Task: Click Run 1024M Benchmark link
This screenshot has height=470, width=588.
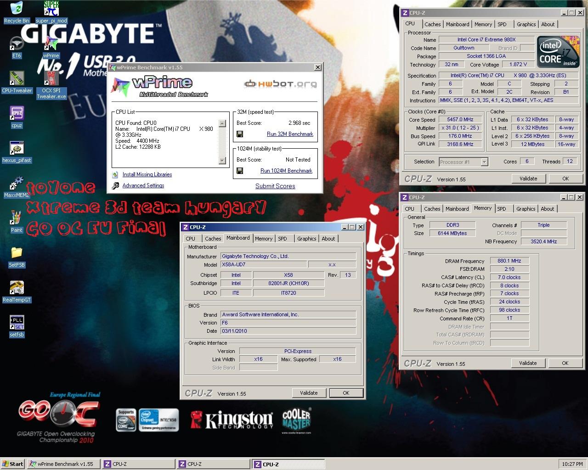Action: (286, 171)
